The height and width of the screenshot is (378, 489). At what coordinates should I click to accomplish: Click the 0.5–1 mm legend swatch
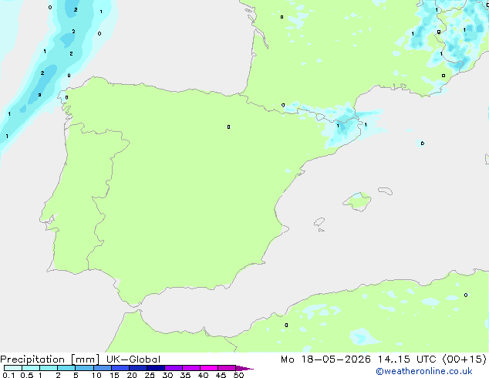click(31, 368)
